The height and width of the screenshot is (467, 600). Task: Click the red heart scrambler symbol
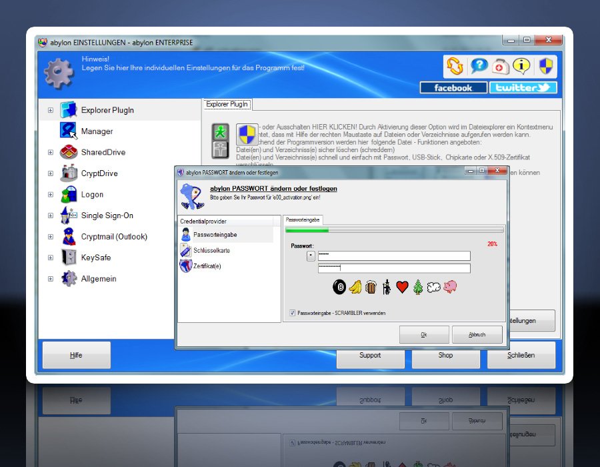coord(402,287)
